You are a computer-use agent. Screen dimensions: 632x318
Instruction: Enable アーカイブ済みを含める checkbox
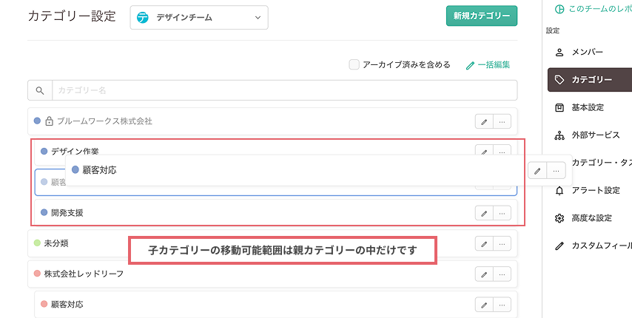(x=354, y=64)
